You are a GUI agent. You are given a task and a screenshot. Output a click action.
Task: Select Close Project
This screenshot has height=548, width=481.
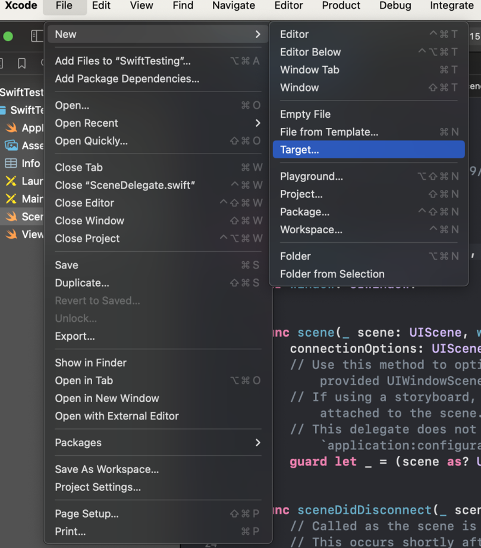[158, 239]
